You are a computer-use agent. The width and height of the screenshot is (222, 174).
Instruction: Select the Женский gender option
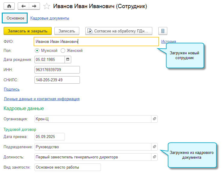coord(63,51)
